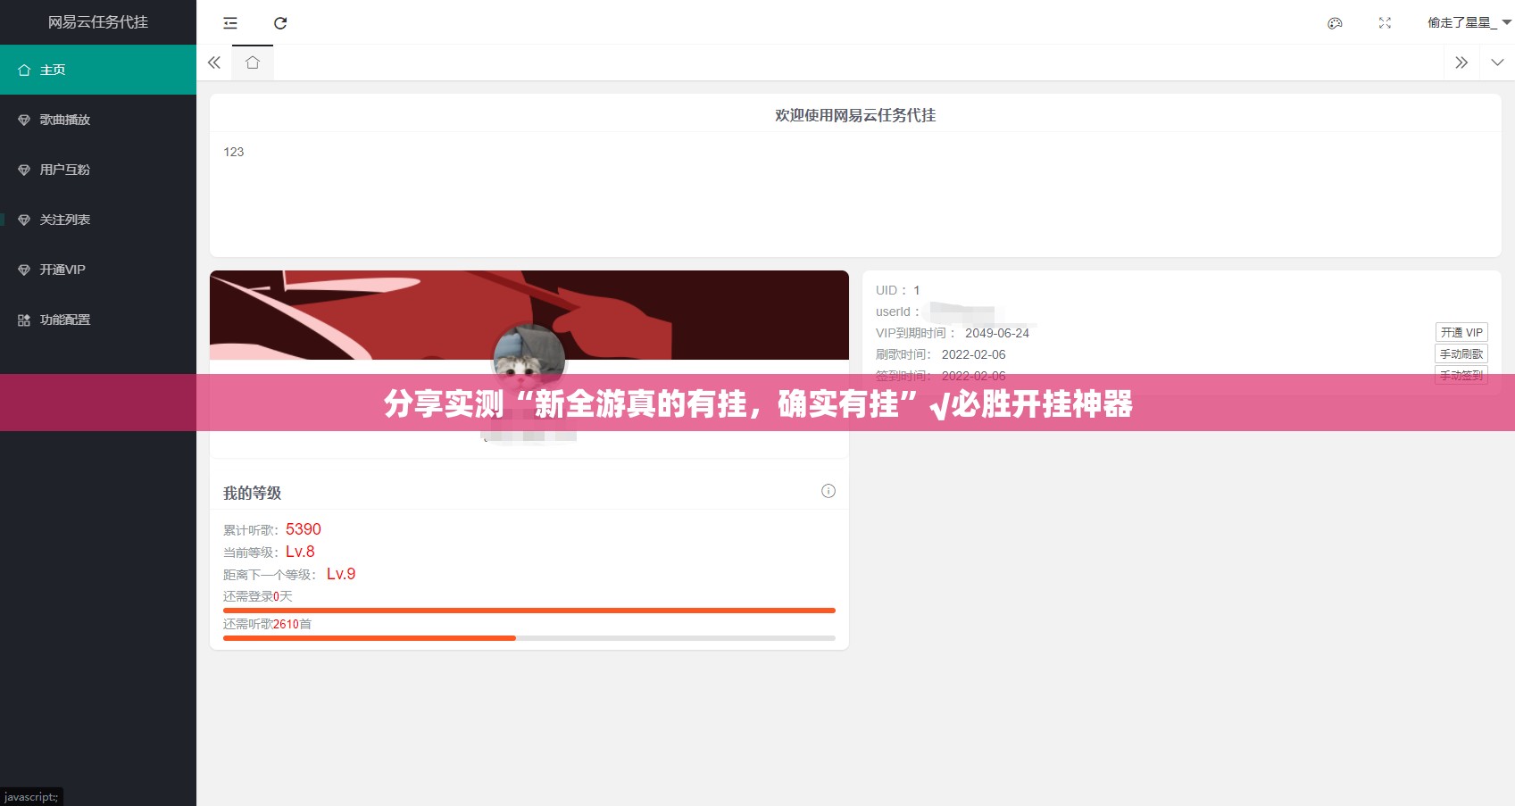Go to 用户互粉 in the sidebar
1515x806 pixels.
[97, 170]
